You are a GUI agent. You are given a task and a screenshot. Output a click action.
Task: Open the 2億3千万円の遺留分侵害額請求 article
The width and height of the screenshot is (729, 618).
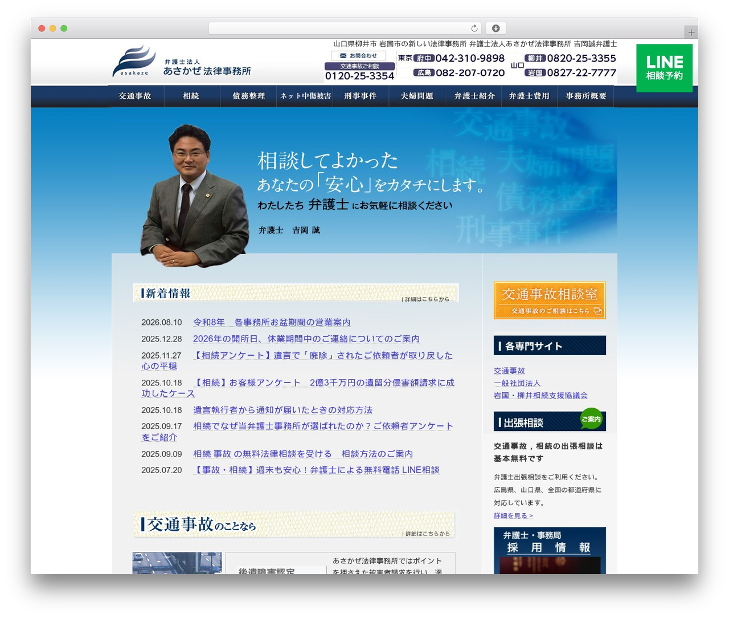click(298, 388)
